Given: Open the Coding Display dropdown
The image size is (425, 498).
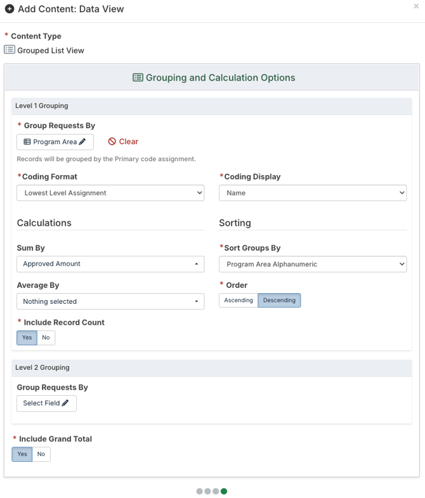Looking at the screenshot, I should pyautogui.click(x=312, y=193).
